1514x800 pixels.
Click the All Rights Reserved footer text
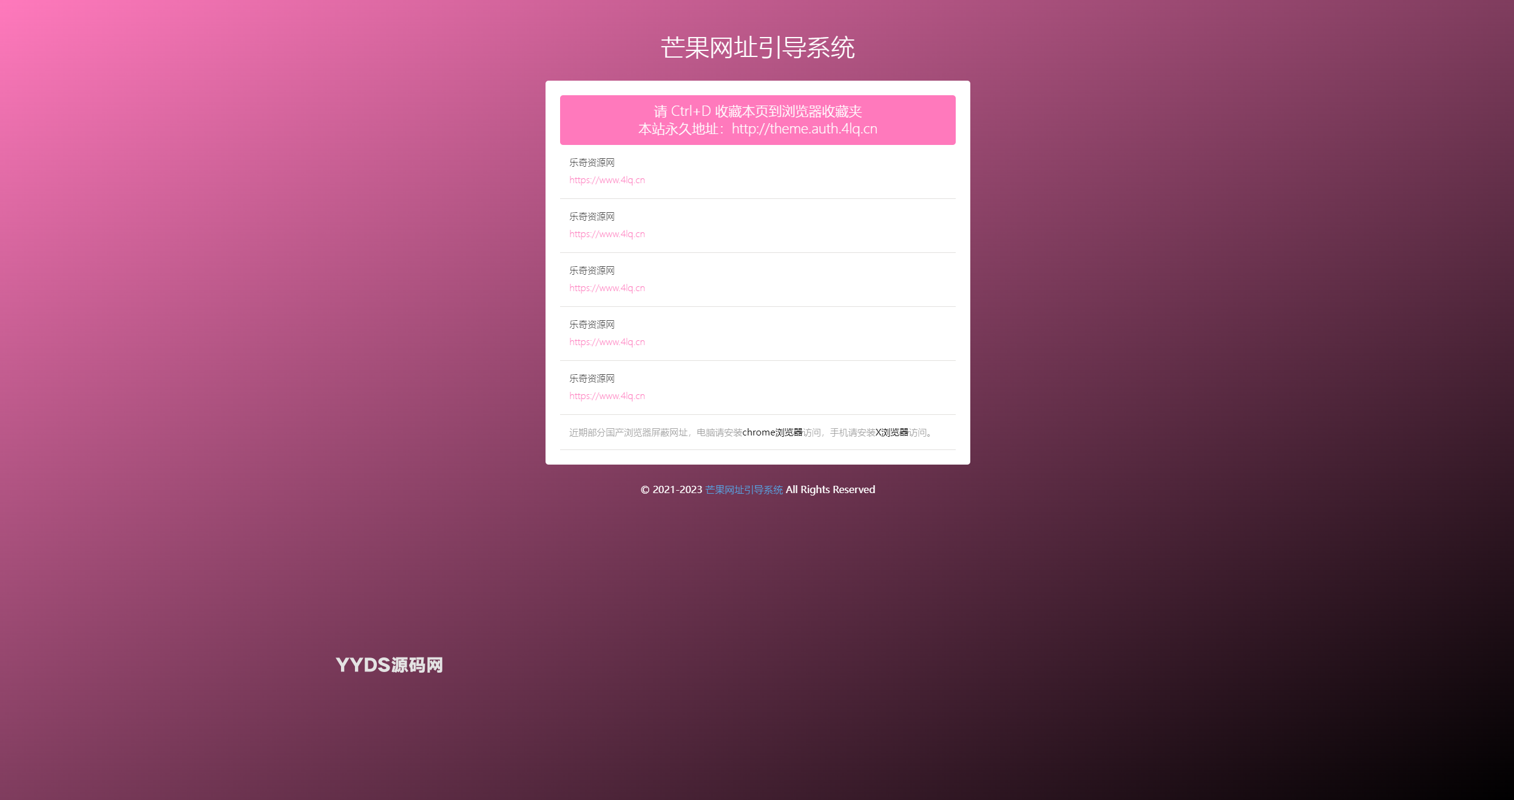click(x=830, y=490)
